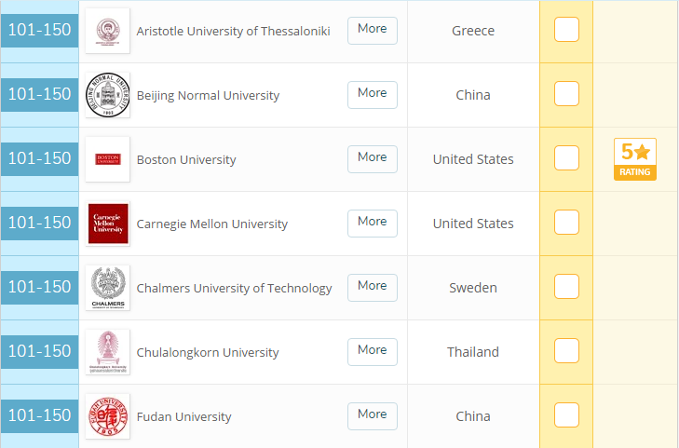The image size is (679, 448).
Task: Select the compare checkbox for Fudan University
Action: 566,415
